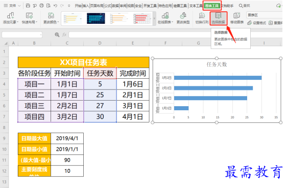Switch to the 数据 (Data) tab

(x=115, y=6)
